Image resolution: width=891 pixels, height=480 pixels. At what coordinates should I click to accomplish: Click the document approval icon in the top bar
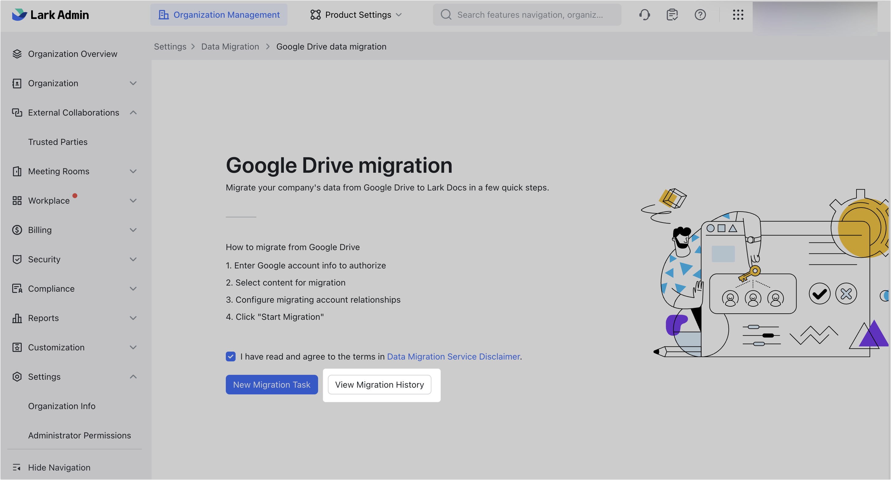pos(672,15)
